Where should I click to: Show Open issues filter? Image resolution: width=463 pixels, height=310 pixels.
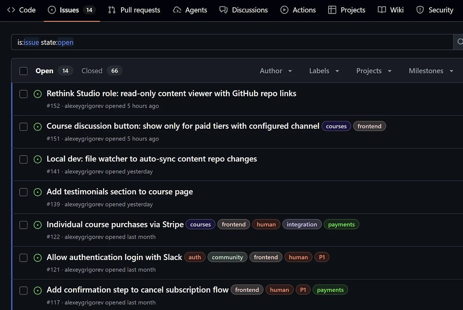click(54, 71)
